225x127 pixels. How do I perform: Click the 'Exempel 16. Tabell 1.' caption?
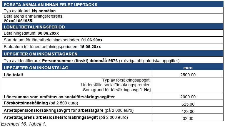pos(24,124)
